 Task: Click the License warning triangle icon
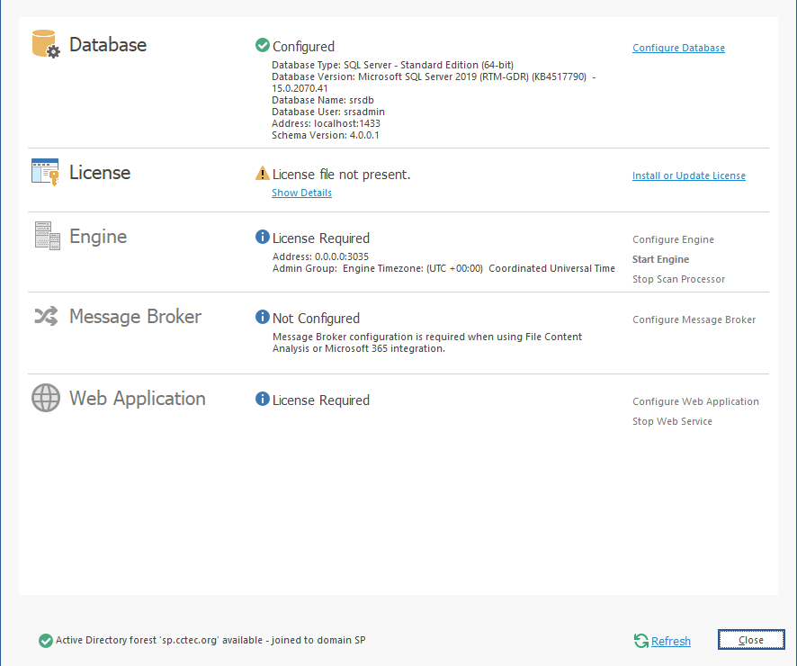click(x=263, y=174)
